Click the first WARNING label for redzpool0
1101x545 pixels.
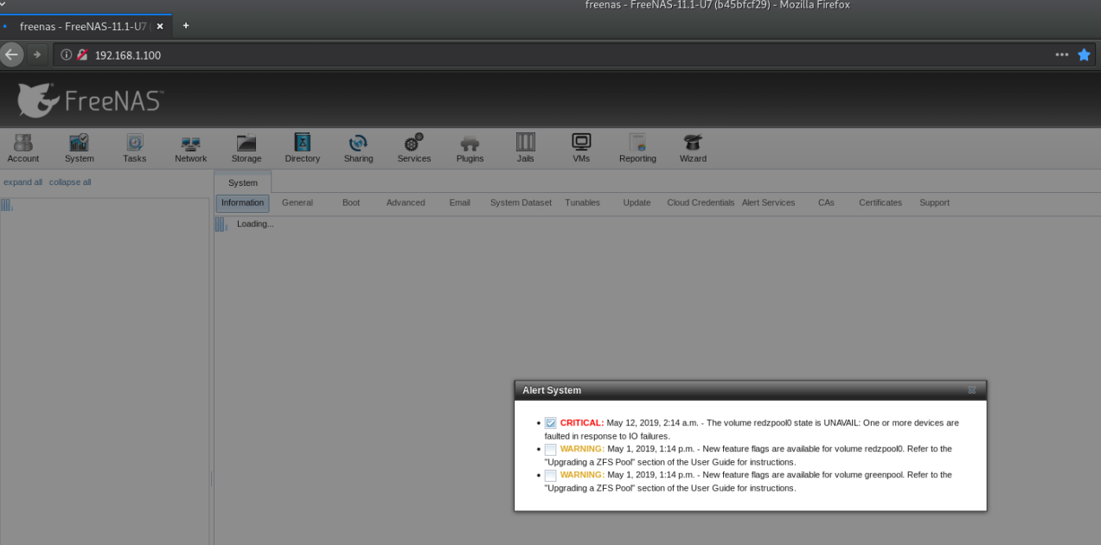click(582, 449)
